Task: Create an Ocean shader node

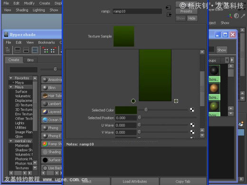Action: click(52, 120)
